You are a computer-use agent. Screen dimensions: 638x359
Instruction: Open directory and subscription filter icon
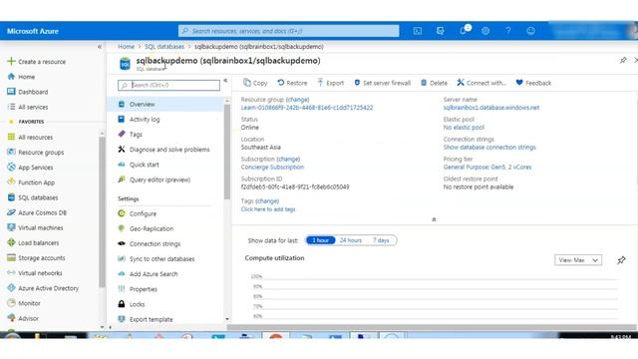tap(440, 31)
